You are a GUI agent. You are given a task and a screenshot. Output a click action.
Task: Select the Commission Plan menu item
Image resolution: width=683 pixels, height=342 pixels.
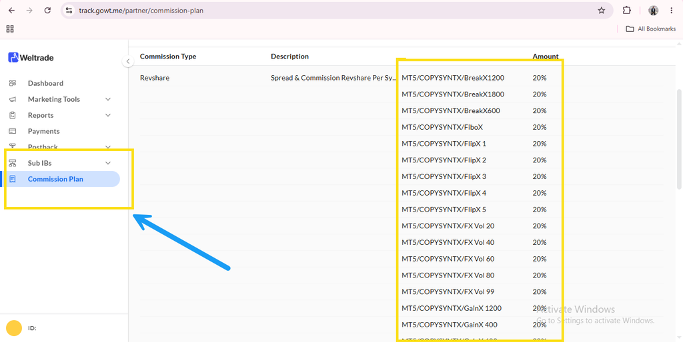61,179
